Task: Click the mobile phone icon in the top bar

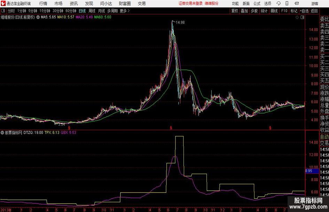Action: click(287, 3)
